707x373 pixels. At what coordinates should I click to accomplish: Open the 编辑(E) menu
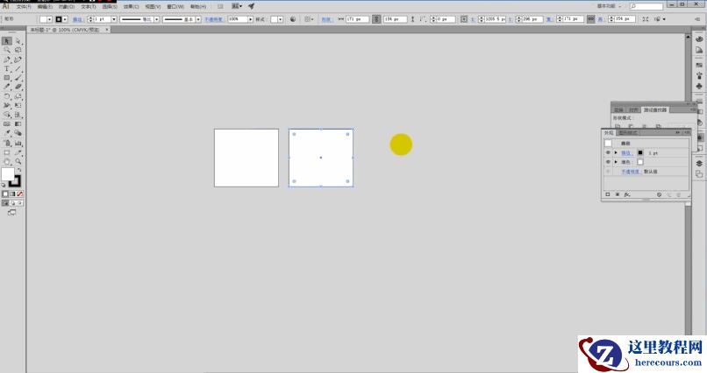pyautogui.click(x=45, y=7)
